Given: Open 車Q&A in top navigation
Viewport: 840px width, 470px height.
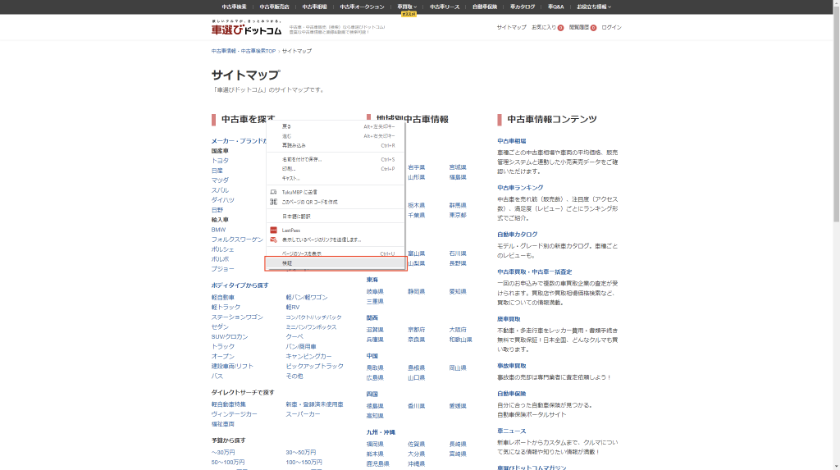Looking at the screenshot, I should coord(555,7).
